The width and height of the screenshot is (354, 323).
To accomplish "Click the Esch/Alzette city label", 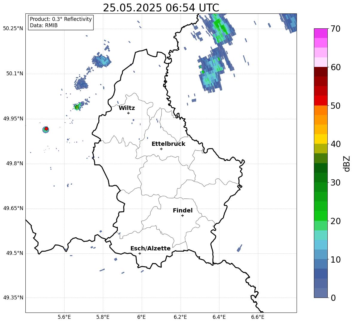I will (150, 249).
